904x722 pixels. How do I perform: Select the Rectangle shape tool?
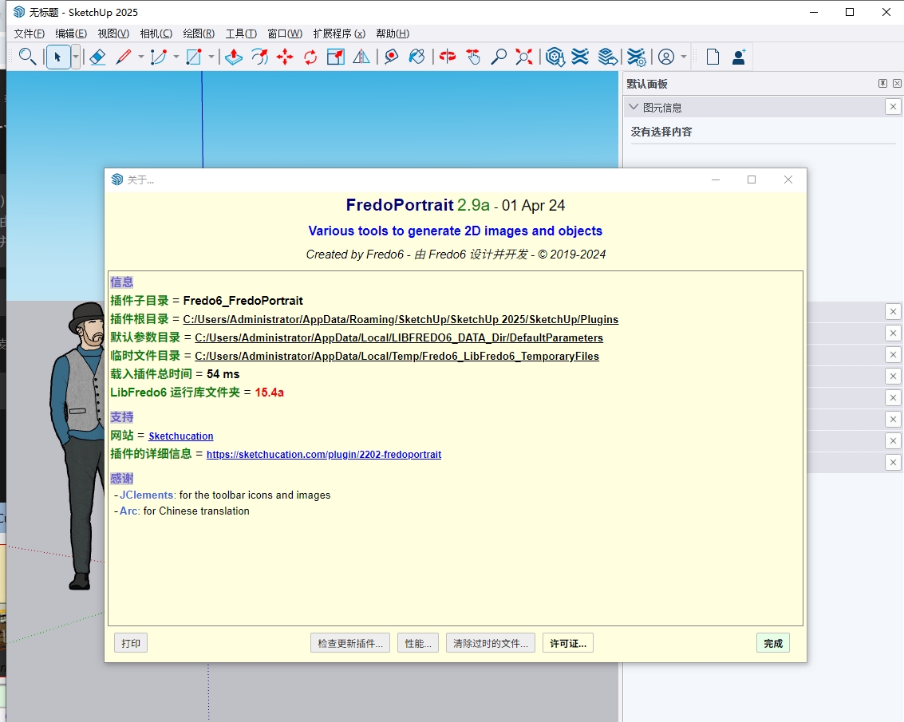tap(194, 57)
